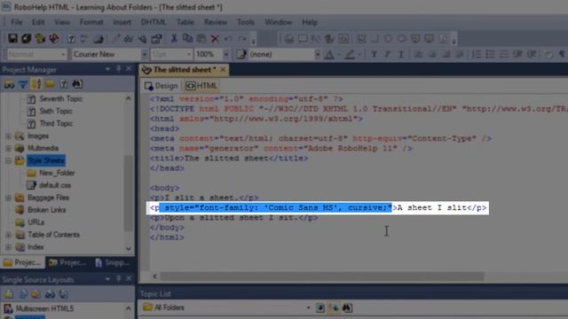This screenshot has width=568, height=319.
Task: Open the Format menu
Action: click(x=91, y=22)
